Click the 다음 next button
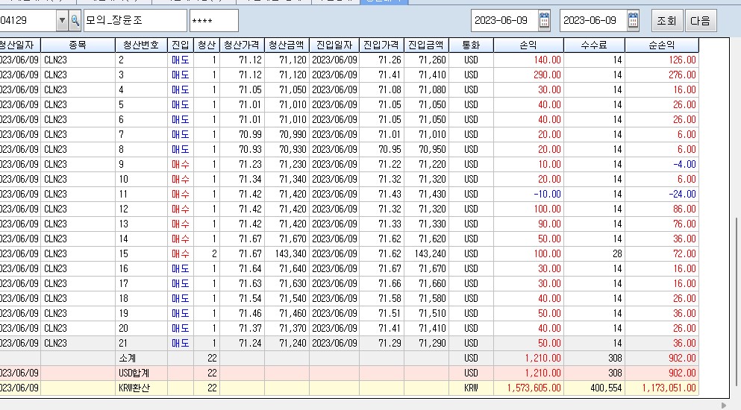 (x=701, y=20)
